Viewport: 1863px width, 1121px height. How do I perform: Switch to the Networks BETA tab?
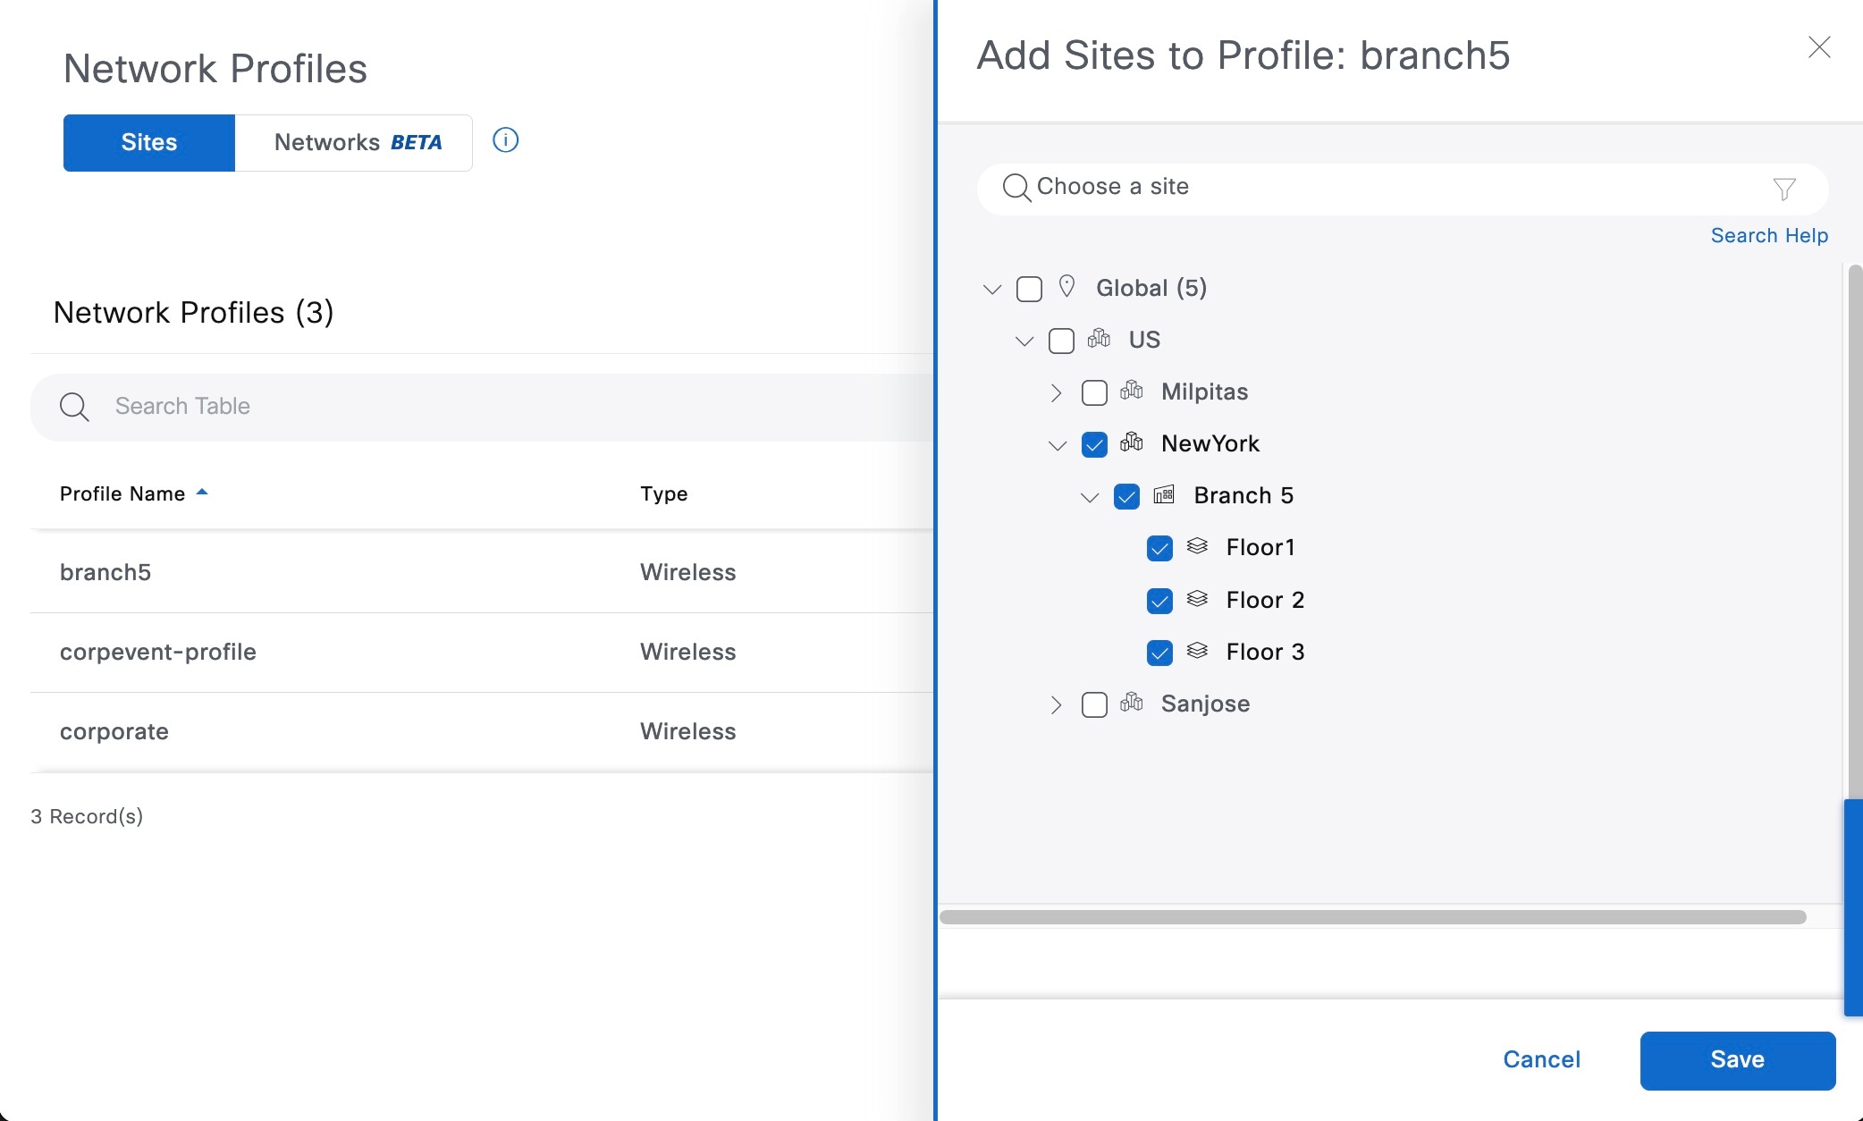[354, 142]
